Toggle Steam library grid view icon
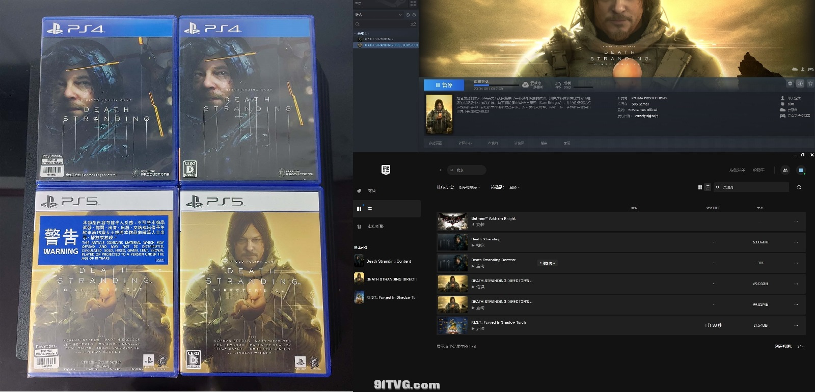 point(413,4)
